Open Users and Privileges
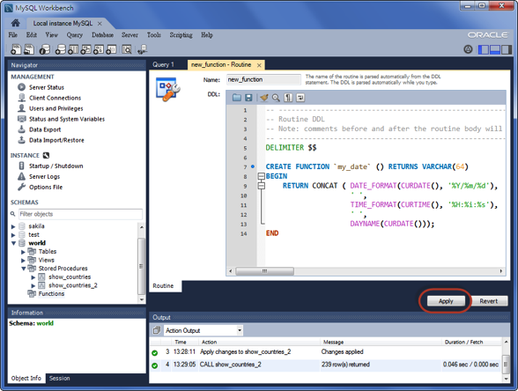This screenshot has height=391, width=518. coord(55,108)
